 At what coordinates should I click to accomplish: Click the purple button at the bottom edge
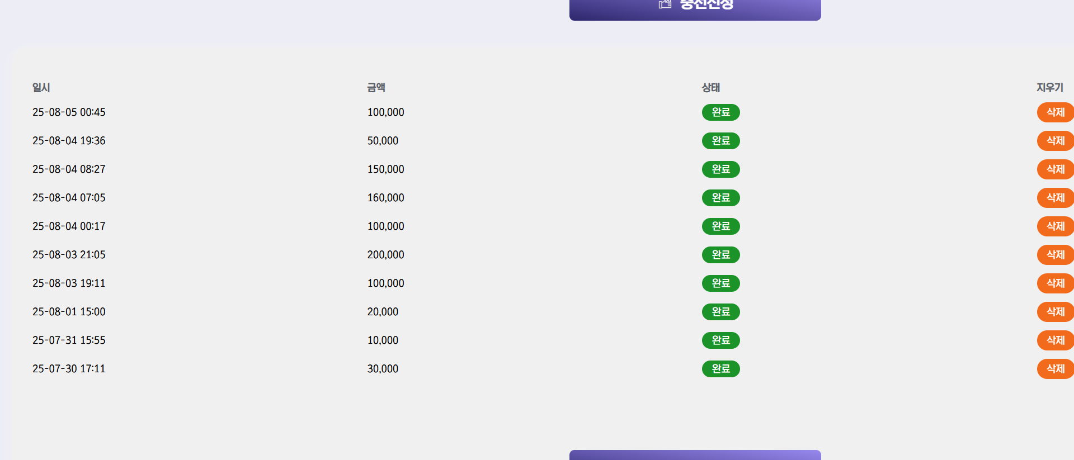tap(695, 455)
